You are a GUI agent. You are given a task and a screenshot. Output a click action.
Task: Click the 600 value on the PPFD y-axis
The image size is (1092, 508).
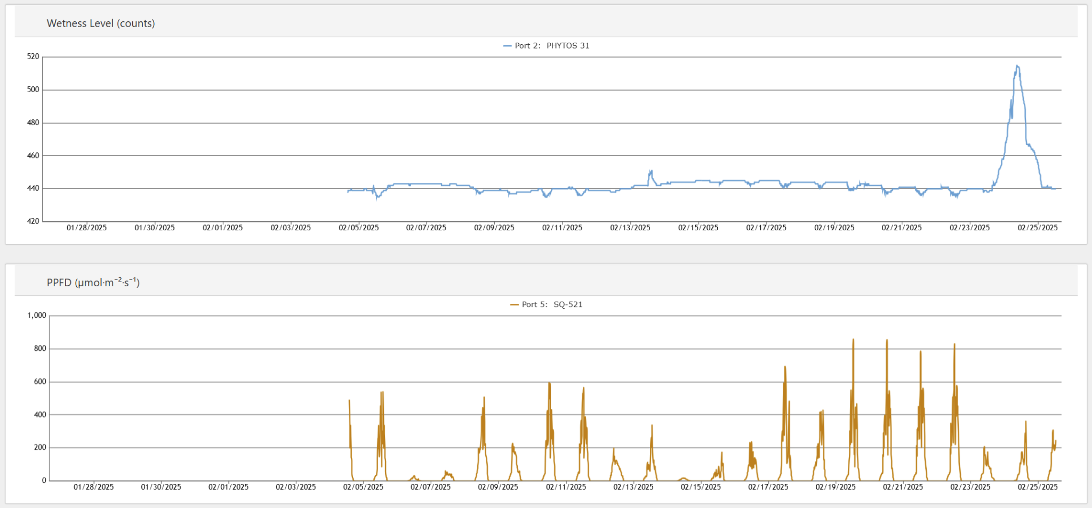(40, 382)
